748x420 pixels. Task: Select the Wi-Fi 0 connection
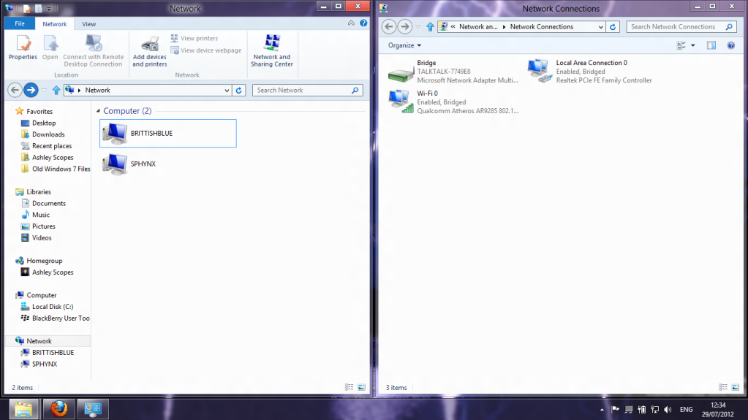(x=400, y=102)
